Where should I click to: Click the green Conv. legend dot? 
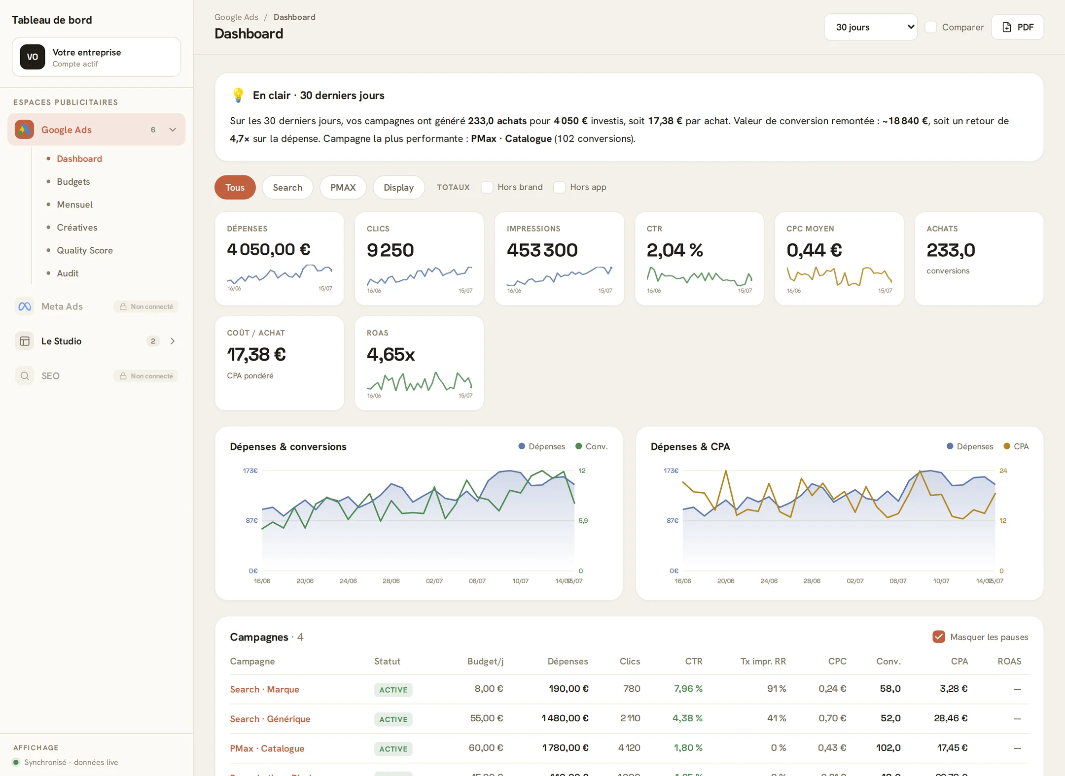point(579,446)
